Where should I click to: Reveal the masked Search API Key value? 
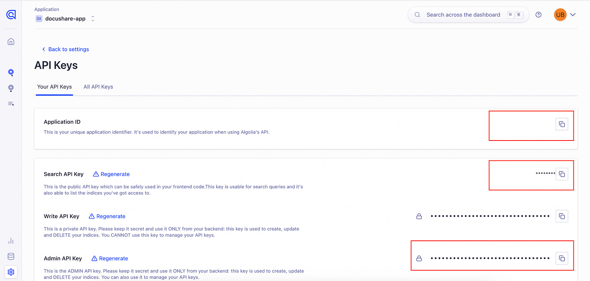point(545,173)
